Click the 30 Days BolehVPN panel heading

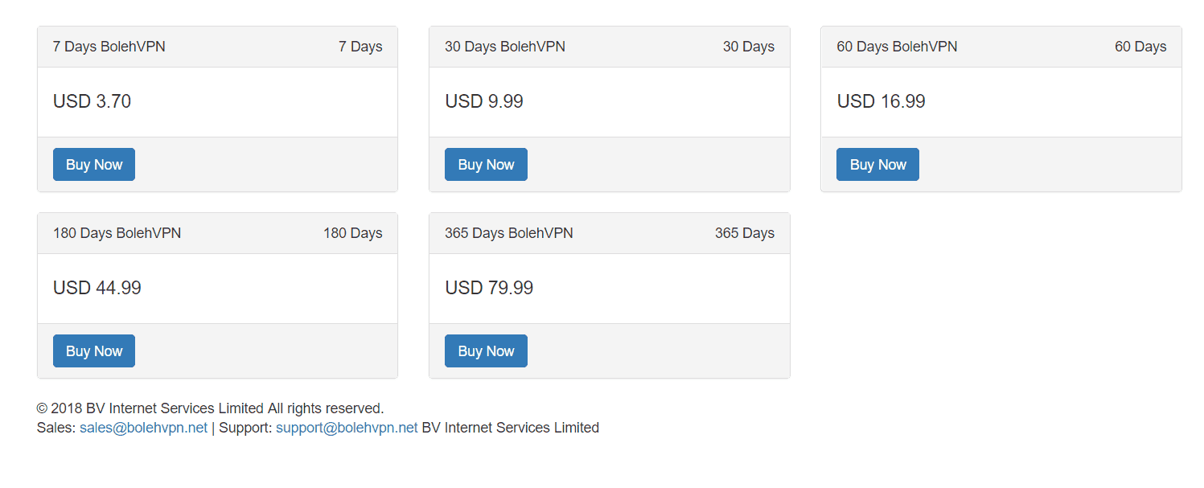click(x=505, y=47)
